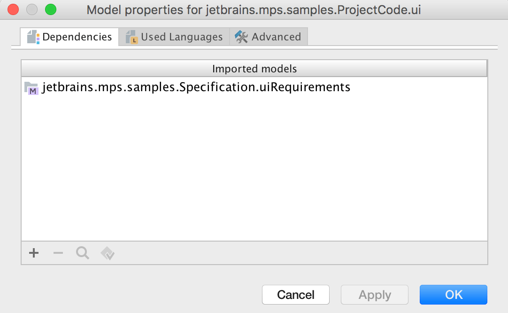Click the model icon beside the uiRequirements entry
Viewport: 508px width, 313px height.
31,88
